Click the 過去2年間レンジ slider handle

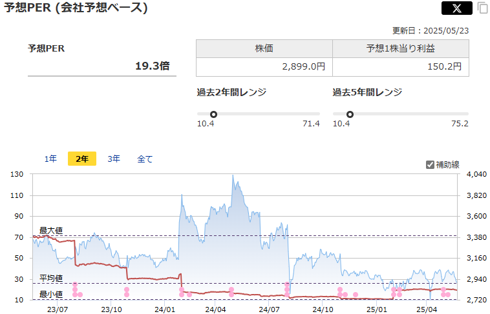click(x=213, y=115)
